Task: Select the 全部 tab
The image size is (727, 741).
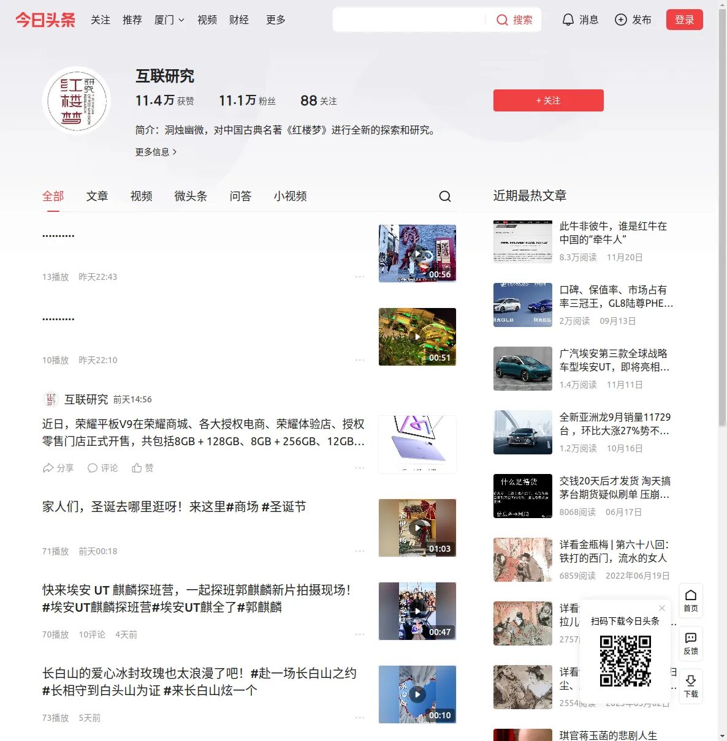Action: tap(53, 196)
